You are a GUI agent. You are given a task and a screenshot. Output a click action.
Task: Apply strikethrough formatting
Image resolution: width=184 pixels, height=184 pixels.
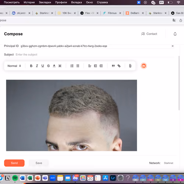[49, 66]
